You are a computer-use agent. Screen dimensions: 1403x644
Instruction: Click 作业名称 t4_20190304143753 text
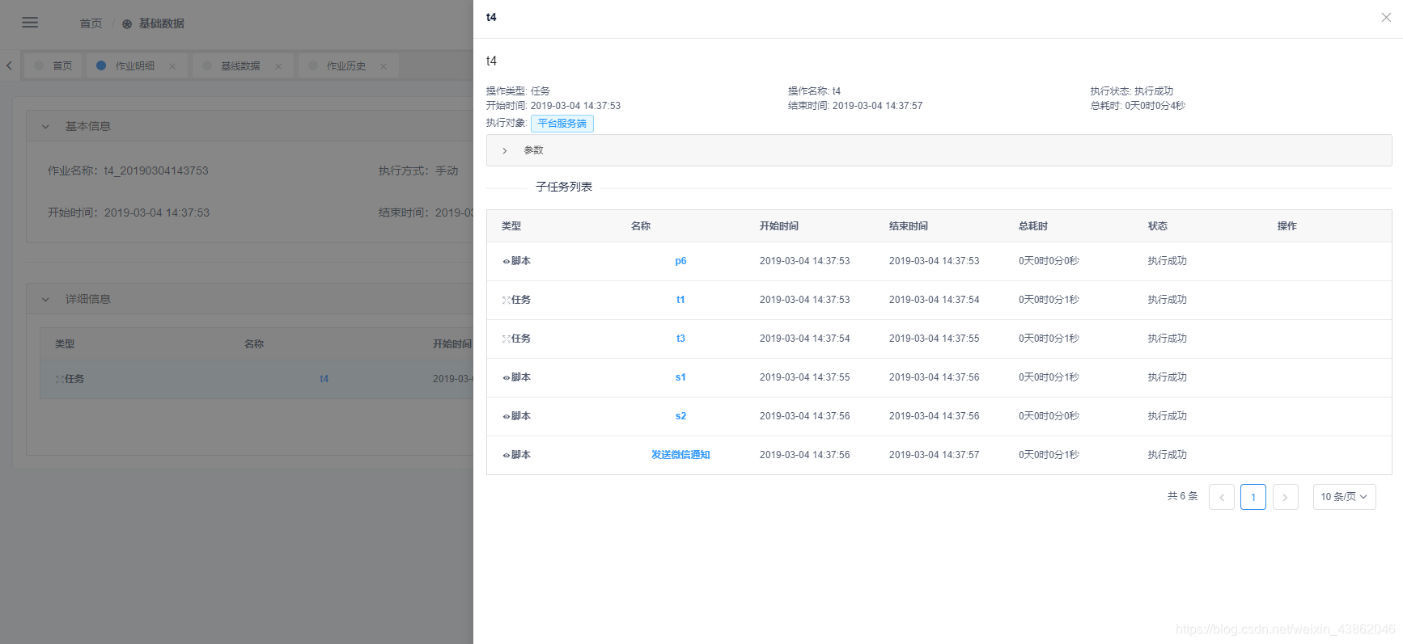(x=128, y=170)
